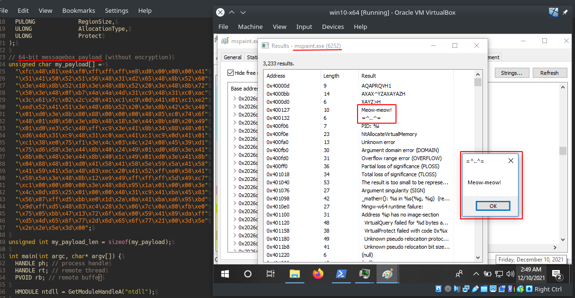
Task: Open the VirtualBox Input menu
Action: coord(304,27)
